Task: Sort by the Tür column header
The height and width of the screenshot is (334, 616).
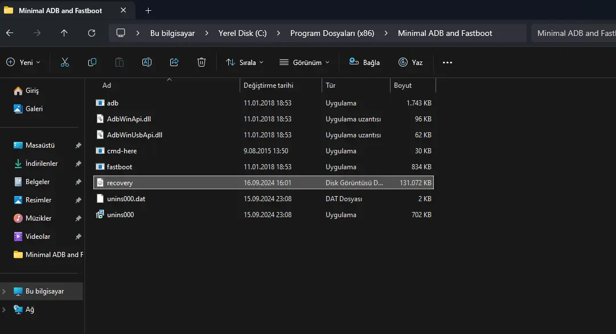Action: [x=355, y=85]
